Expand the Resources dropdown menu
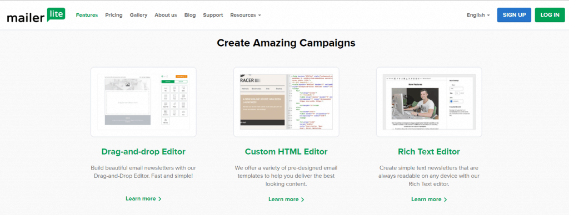Screen dimensions: 569x215 (246, 15)
